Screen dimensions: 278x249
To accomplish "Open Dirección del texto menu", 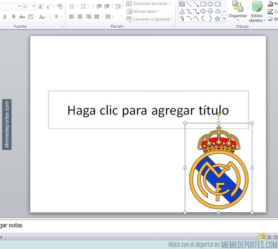I will (148, 3).
